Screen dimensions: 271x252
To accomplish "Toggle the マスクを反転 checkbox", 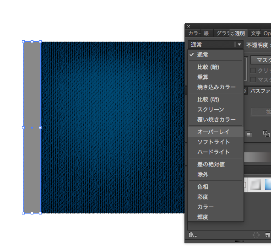I will 253,80.
